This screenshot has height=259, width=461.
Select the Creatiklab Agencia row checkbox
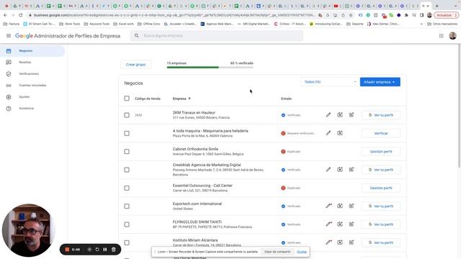click(x=127, y=170)
